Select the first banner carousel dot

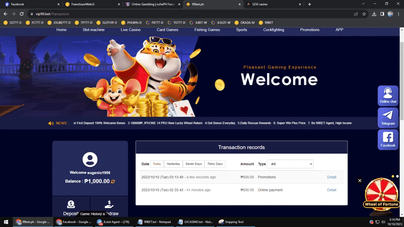393,177
